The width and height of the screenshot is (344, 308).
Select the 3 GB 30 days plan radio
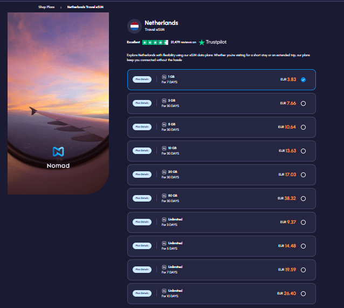coord(303,103)
